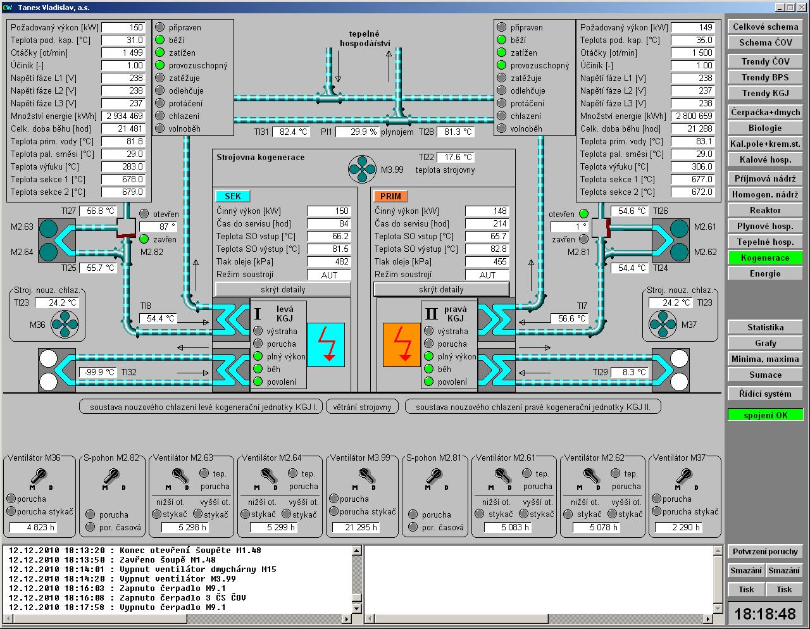Click the M36 emergency cooling fan icon
Viewport: 810px width, 629px height.
click(x=63, y=325)
